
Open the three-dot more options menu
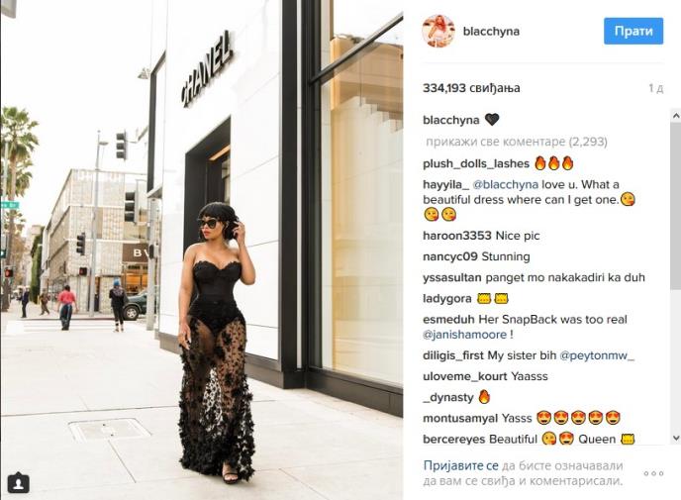pos(653,473)
